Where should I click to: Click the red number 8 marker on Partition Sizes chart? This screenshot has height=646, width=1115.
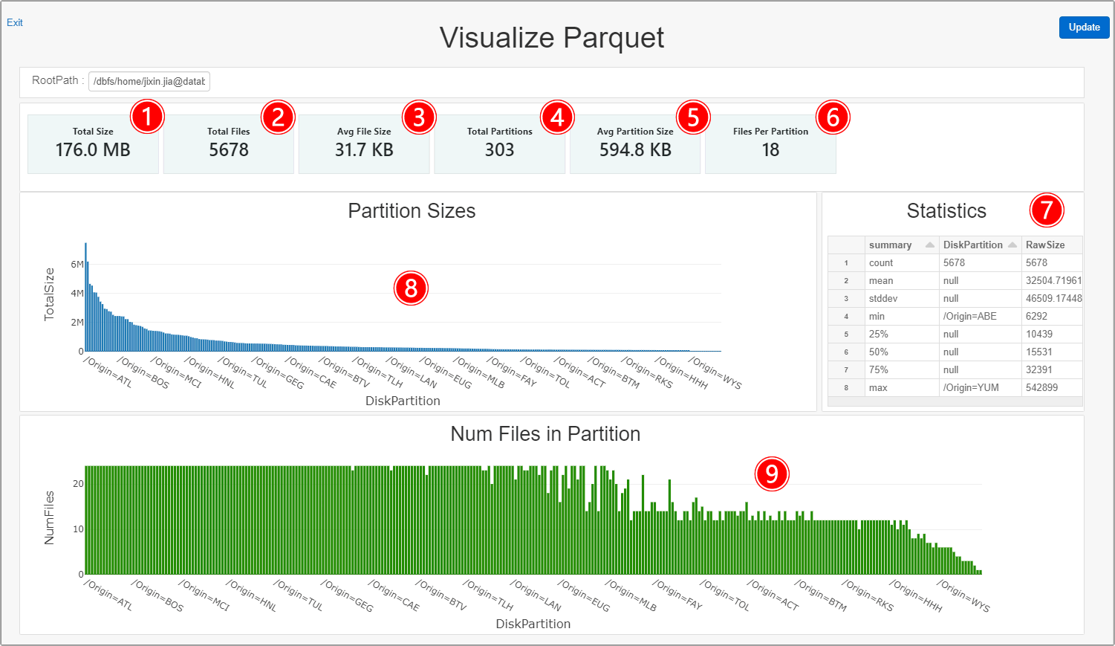[x=411, y=288]
